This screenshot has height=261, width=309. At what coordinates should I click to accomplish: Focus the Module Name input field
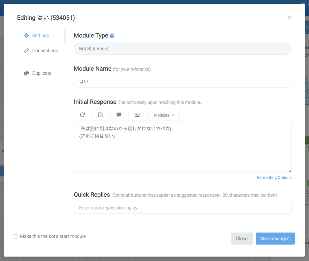point(183,82)
